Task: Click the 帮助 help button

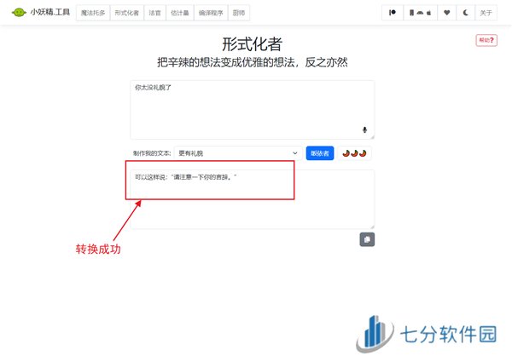Action: pyautogui.click(x=486, y=40)
